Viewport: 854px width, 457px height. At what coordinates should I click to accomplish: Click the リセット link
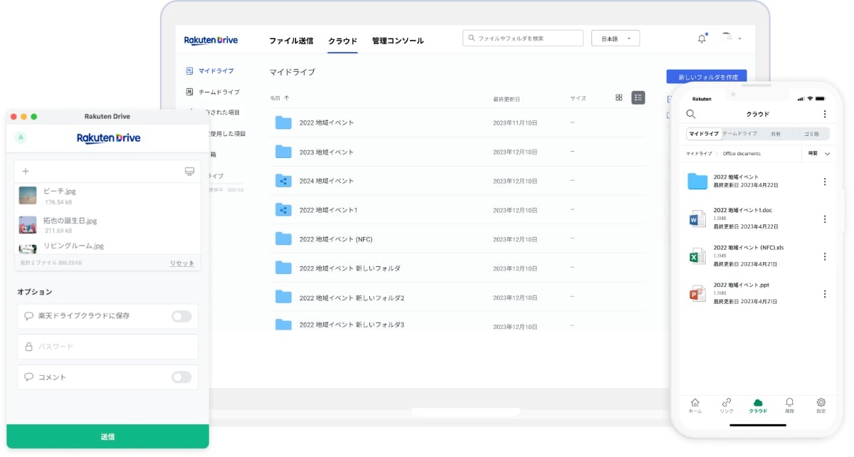(x=181, y=263)
